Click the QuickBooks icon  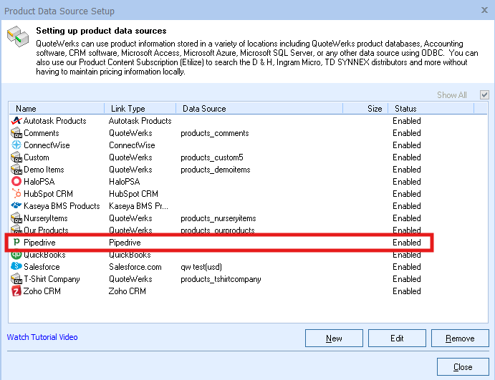coord(17,255)
